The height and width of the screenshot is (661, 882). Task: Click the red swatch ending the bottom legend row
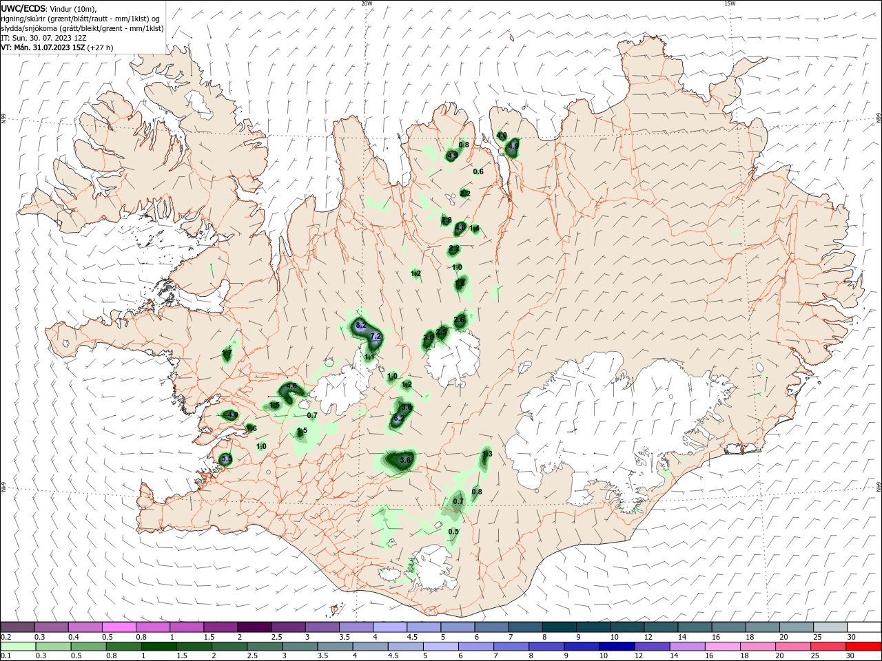(x=863, y=647)
